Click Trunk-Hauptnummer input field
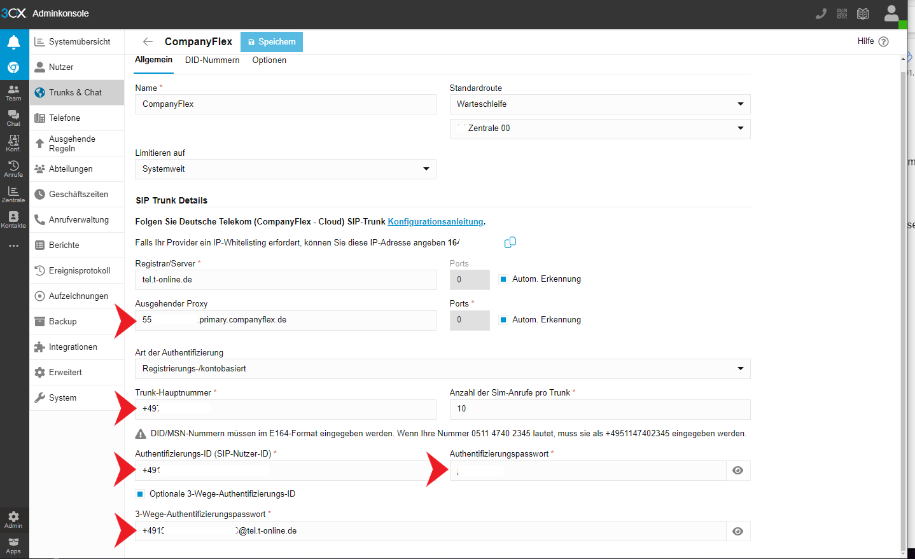 tap(286, 409)
